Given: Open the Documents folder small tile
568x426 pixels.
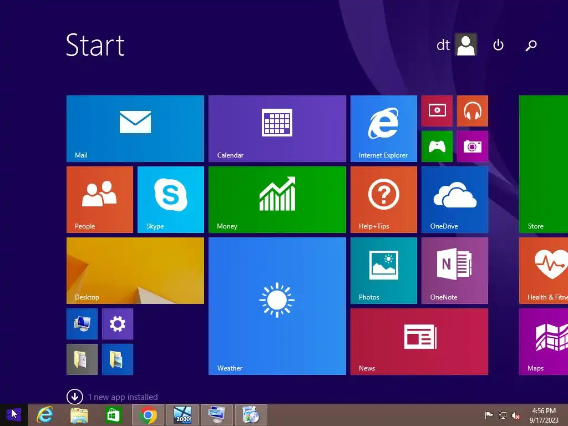Looking at the screenshot, I should pyautogui.click(x=82, y=359).
